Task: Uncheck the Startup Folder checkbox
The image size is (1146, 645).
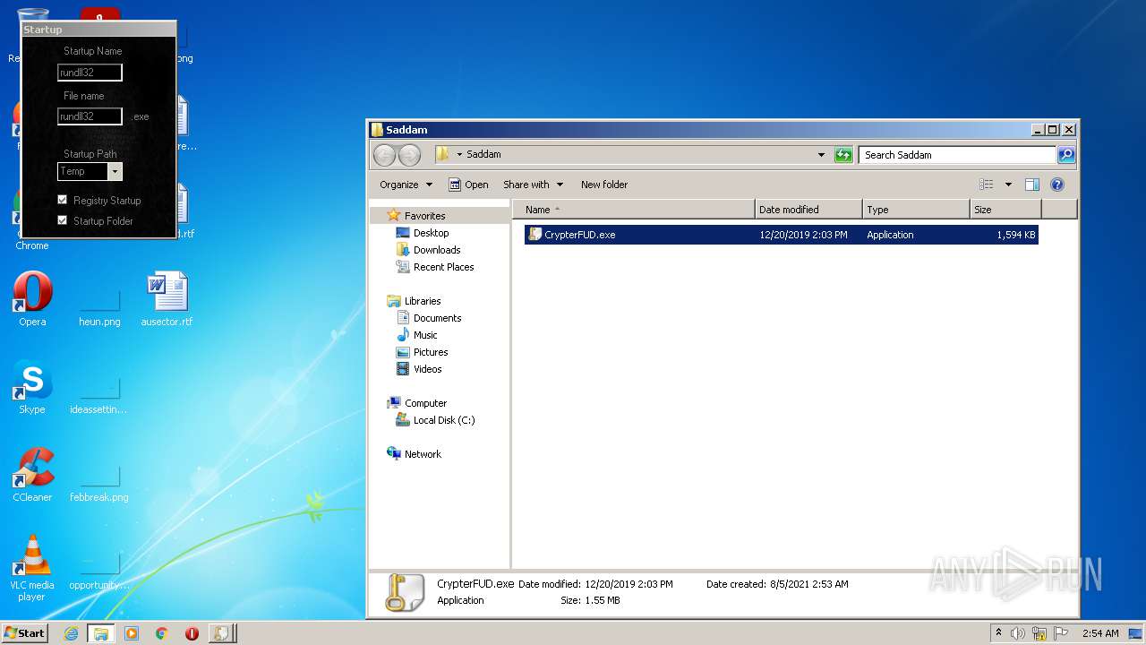Action: pos(63,220)
